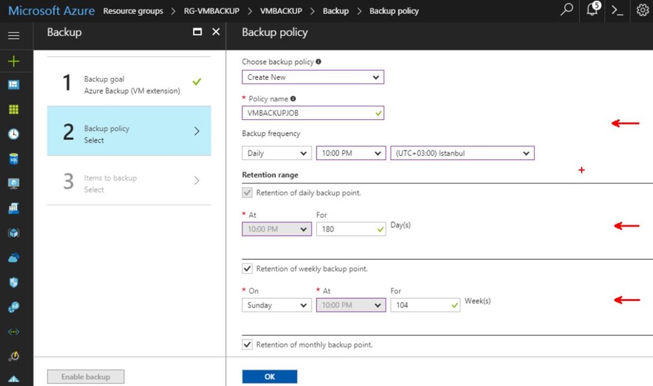Click info icon next to Policy name
This screenshot has width=653, height=386.
pyautogui.click(x=293, y=98)
